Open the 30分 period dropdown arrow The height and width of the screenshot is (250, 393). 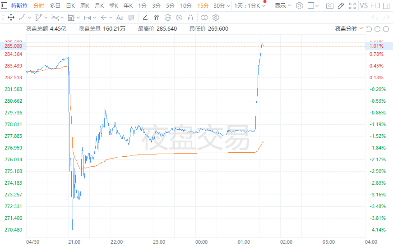tap(228, 6)
